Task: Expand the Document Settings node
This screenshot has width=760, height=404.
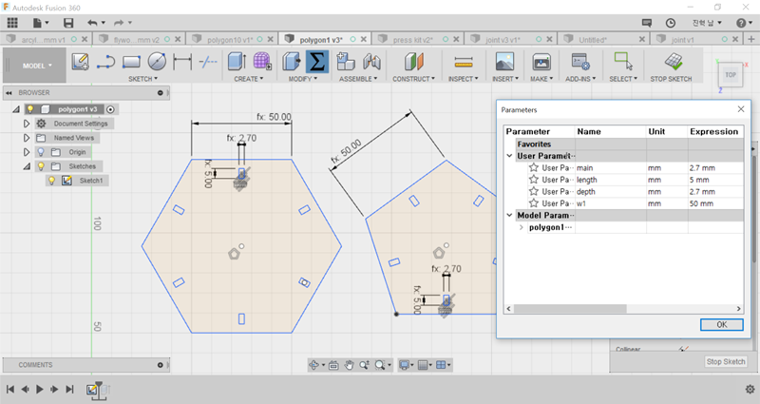Action: tap(27, 124)
